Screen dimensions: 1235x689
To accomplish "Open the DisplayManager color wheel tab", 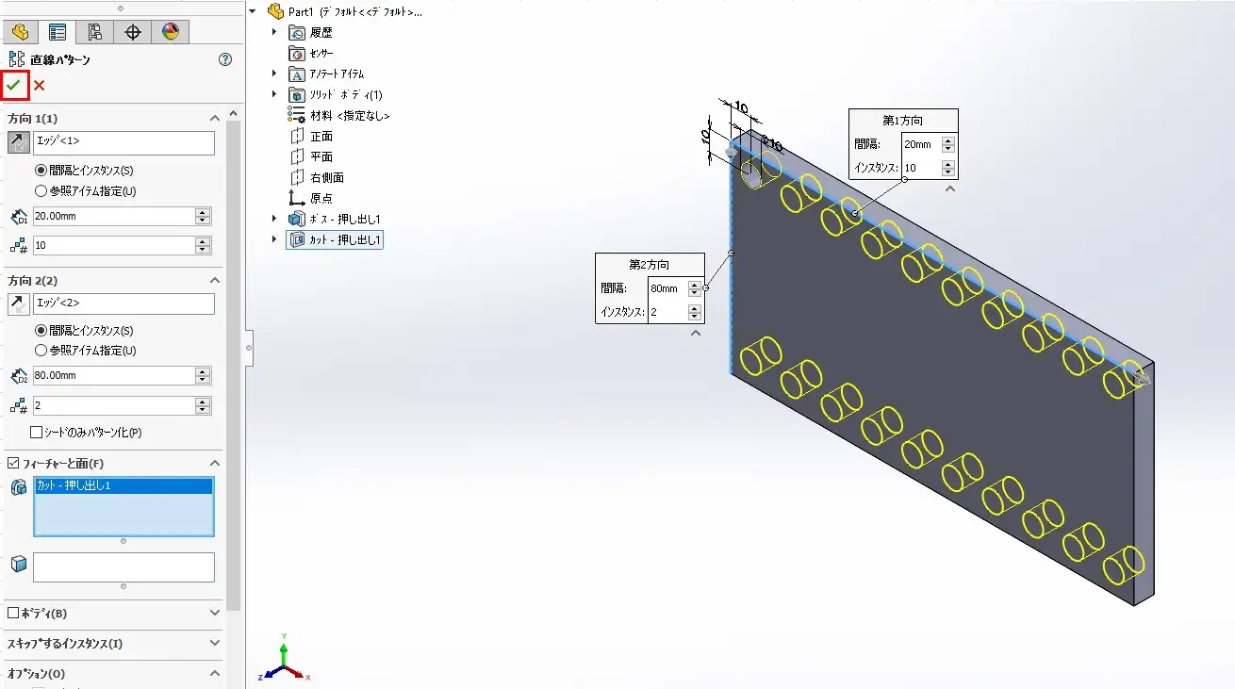I will [x=170, y=32].
